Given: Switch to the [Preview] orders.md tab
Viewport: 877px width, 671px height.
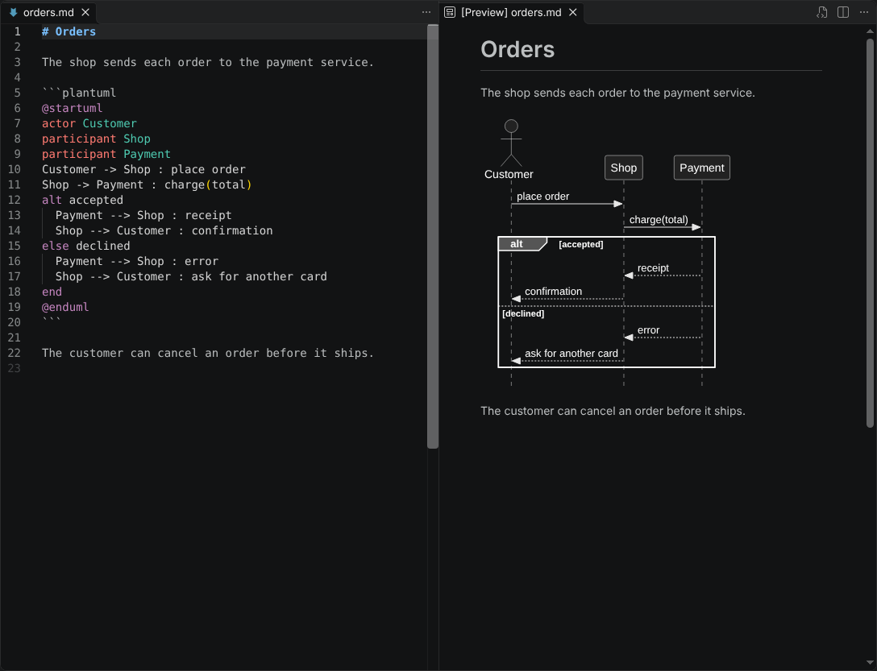Looking at the screenshot, I should pos(511,12).
